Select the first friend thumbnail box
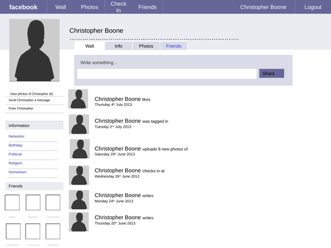This screenshot has height=248, width=331. pos(12,202)
